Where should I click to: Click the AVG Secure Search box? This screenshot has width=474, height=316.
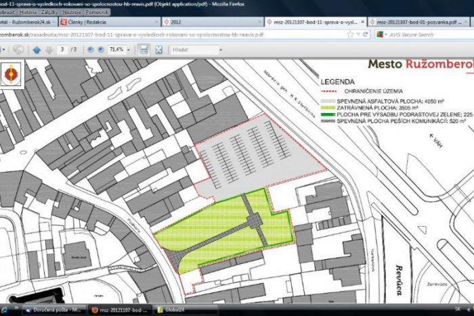point(427,34)
